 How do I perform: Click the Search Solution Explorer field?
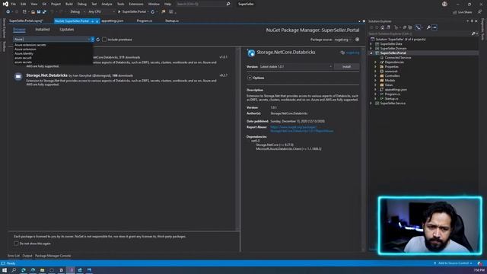click(x=419, y=33)
